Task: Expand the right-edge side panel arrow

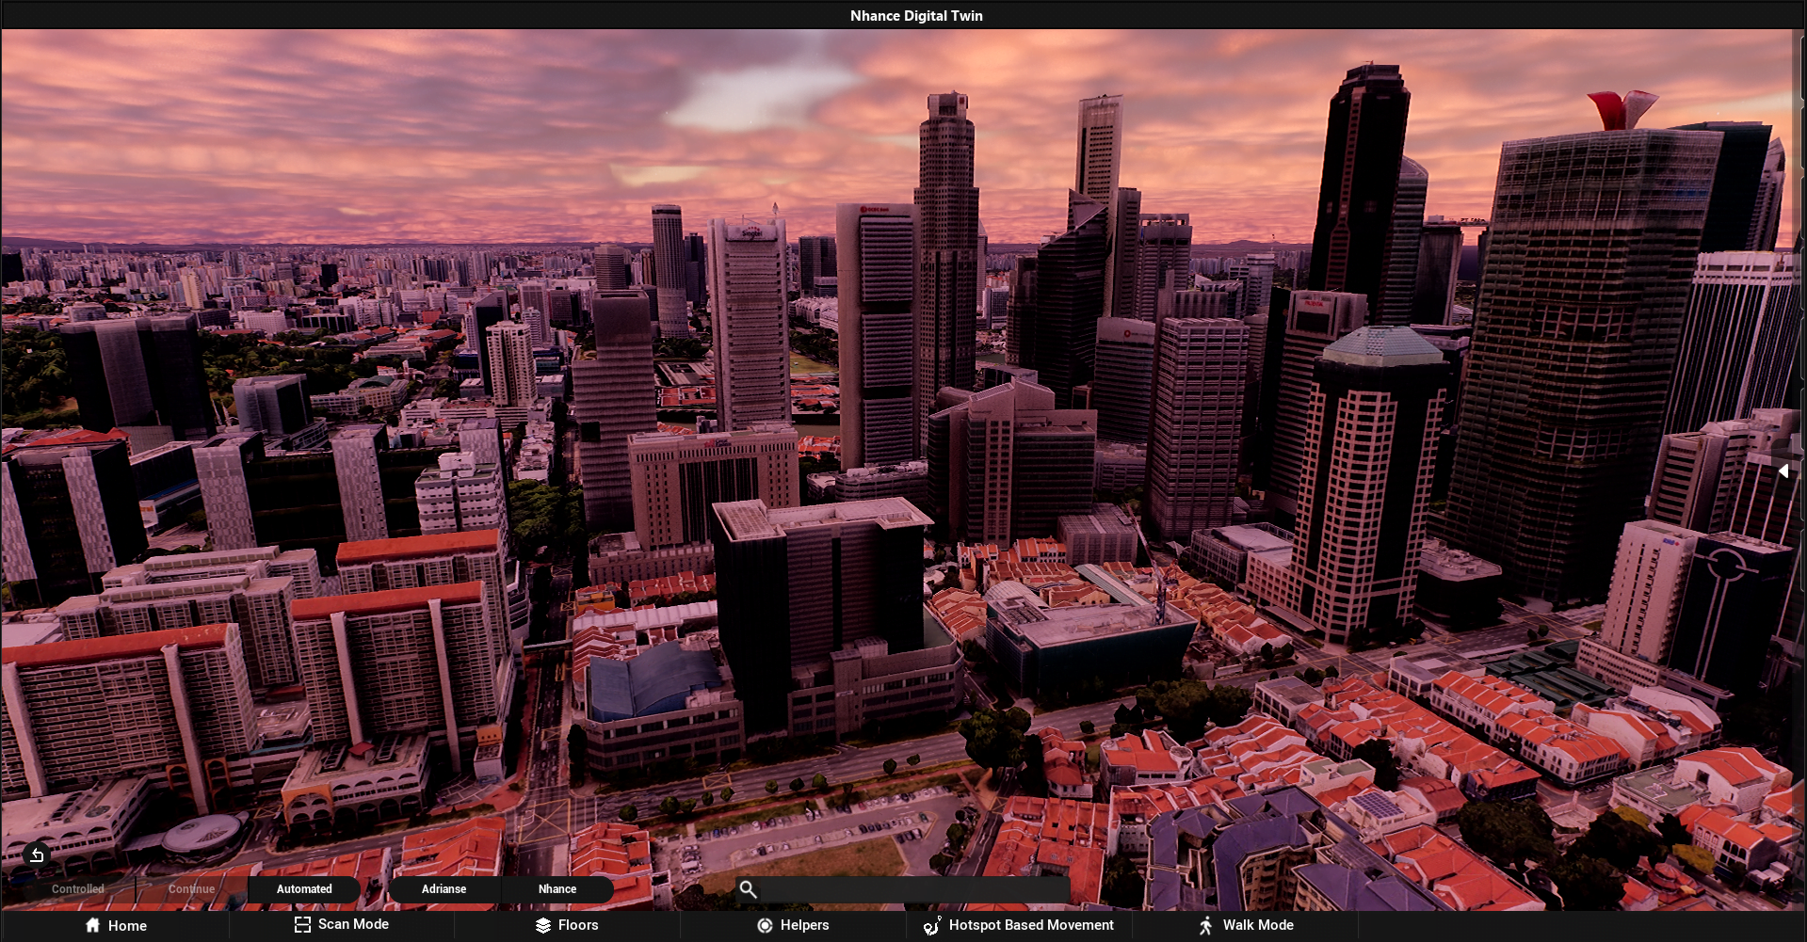Action: (1785, 471)
